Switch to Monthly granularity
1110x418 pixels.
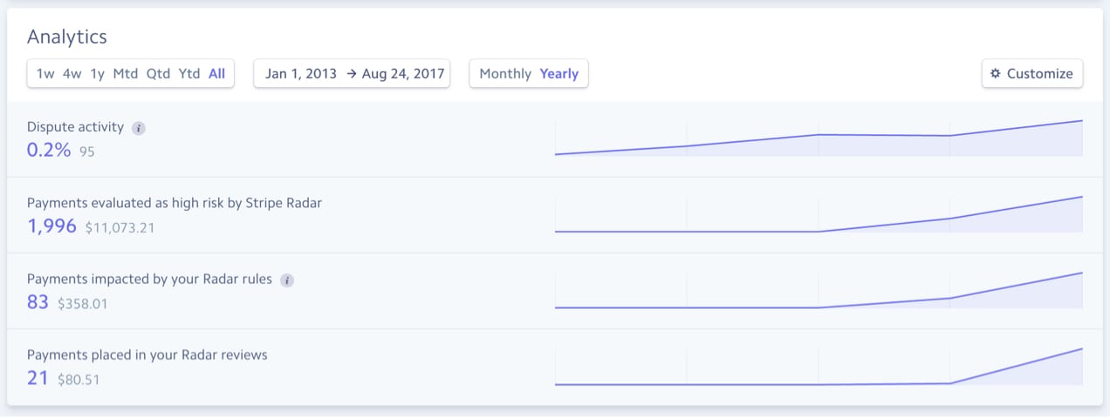(505, 74)
